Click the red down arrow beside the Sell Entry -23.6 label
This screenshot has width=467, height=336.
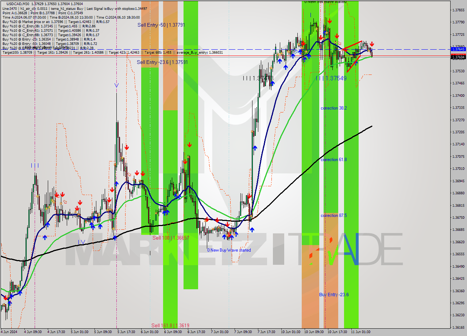pos(127,147)
